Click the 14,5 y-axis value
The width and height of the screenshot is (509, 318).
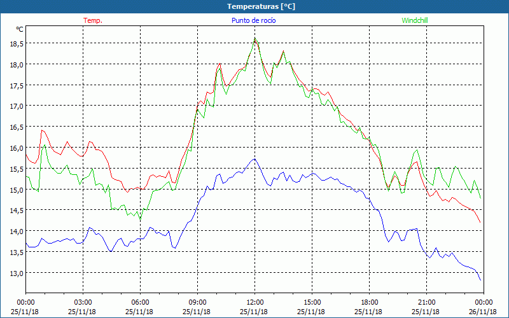(x=17, y=211)
